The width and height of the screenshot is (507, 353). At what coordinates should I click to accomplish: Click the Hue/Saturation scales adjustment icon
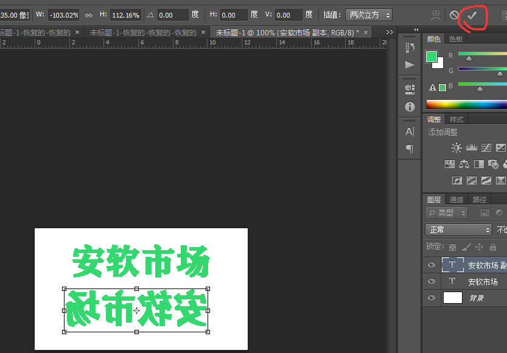(464, 164)
